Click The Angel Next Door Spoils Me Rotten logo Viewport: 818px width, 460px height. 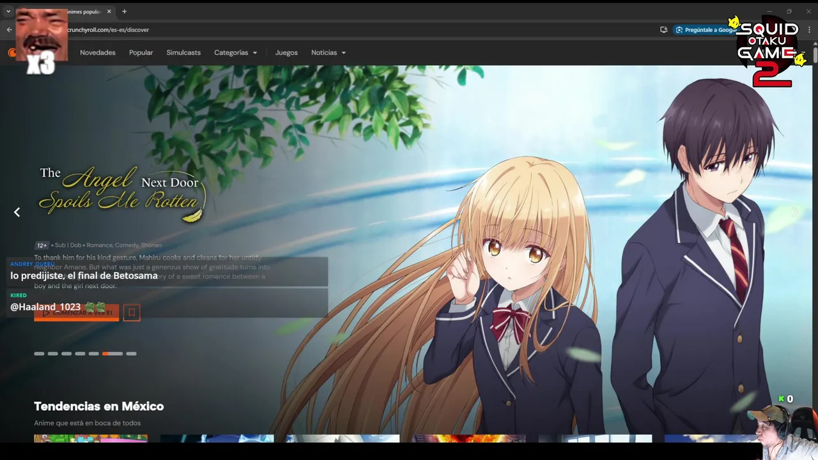click(122, 194)
